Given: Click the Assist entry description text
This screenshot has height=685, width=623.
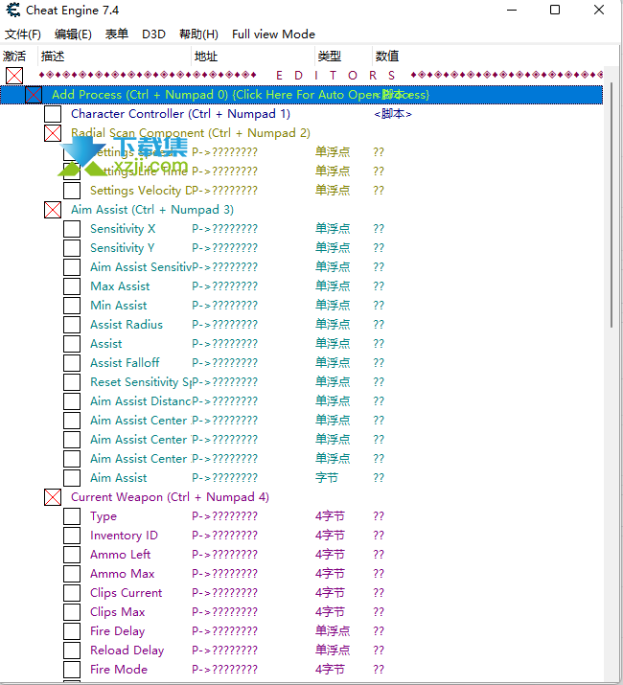Looking at the screenshot, I should (x=105, y=344).
